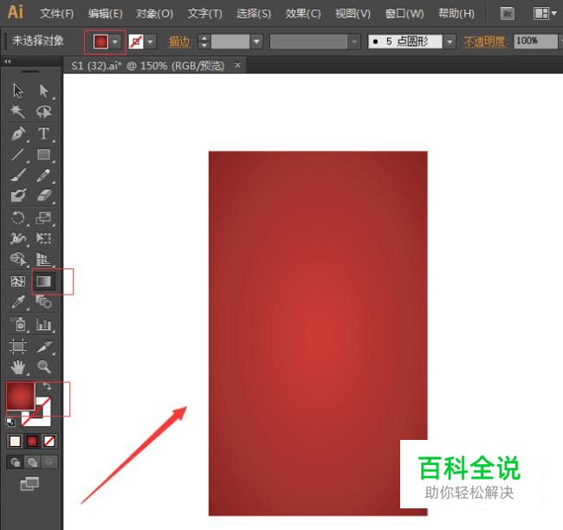
Task: Open the 帮助(H) menu
Action: click(456, 14)
